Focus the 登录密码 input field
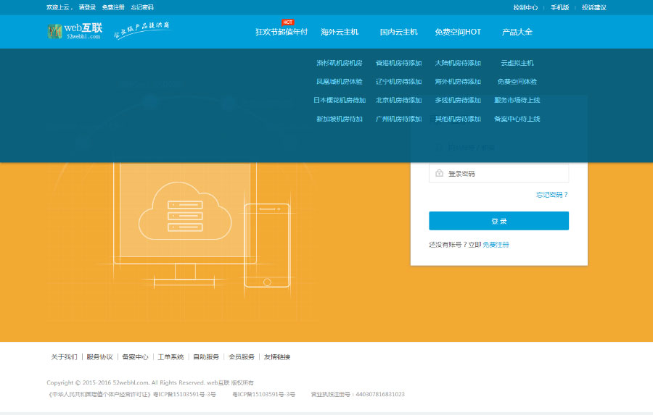This screenshot has height=415, width=653. click(x=504, y=174)
